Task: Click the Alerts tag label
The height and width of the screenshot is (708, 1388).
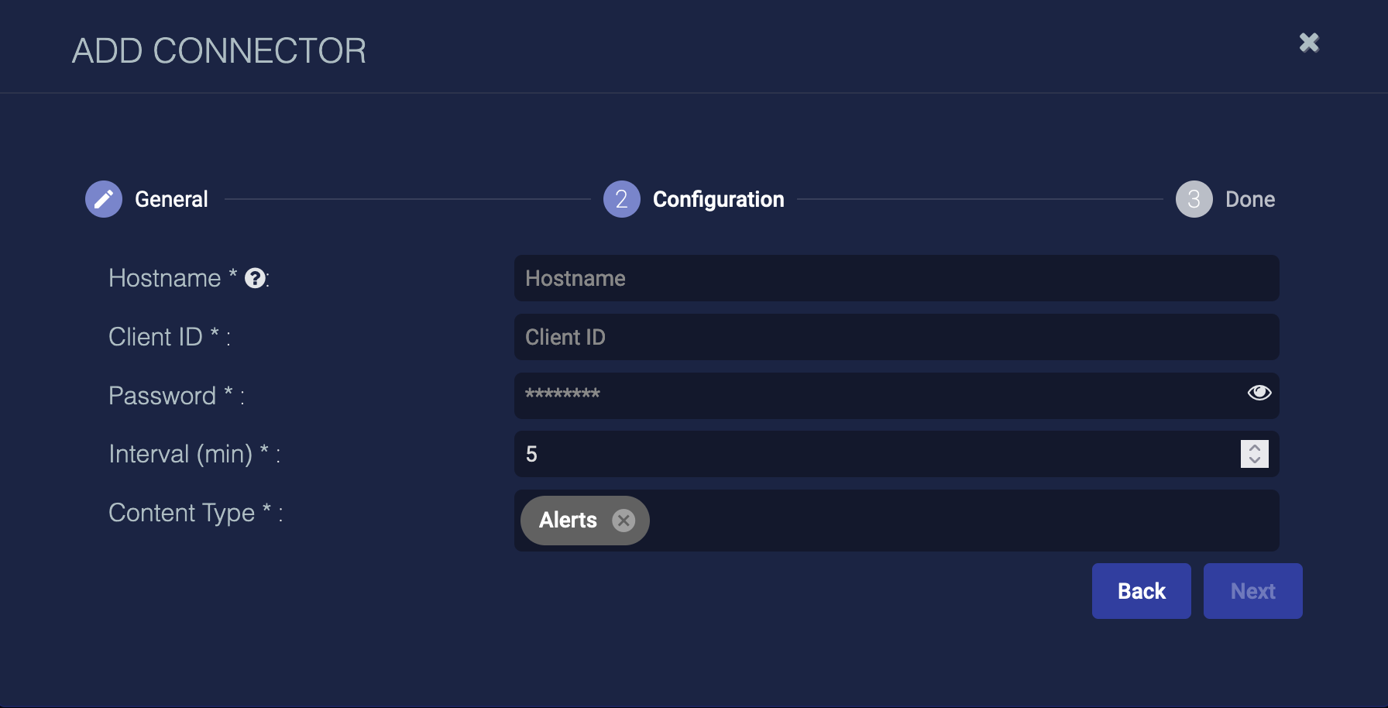Action: pyautogui.click(x=568, y=521)
